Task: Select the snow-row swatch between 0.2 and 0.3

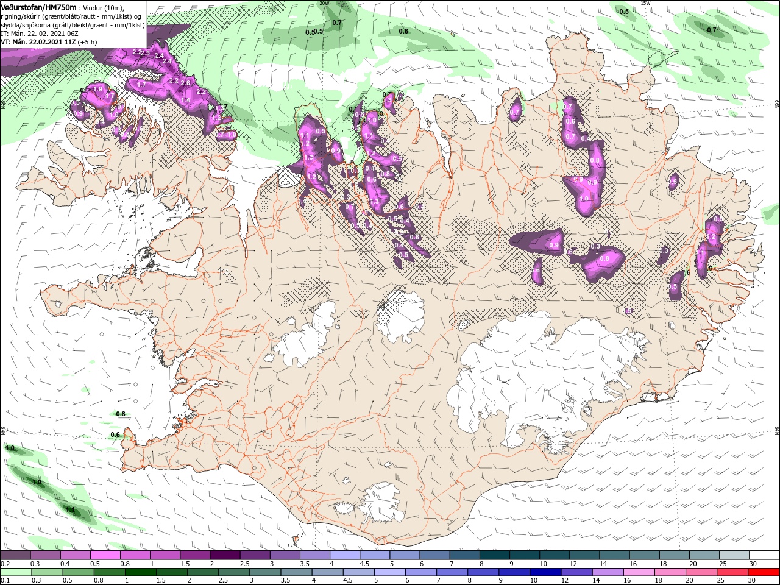Action: point(15,555)
